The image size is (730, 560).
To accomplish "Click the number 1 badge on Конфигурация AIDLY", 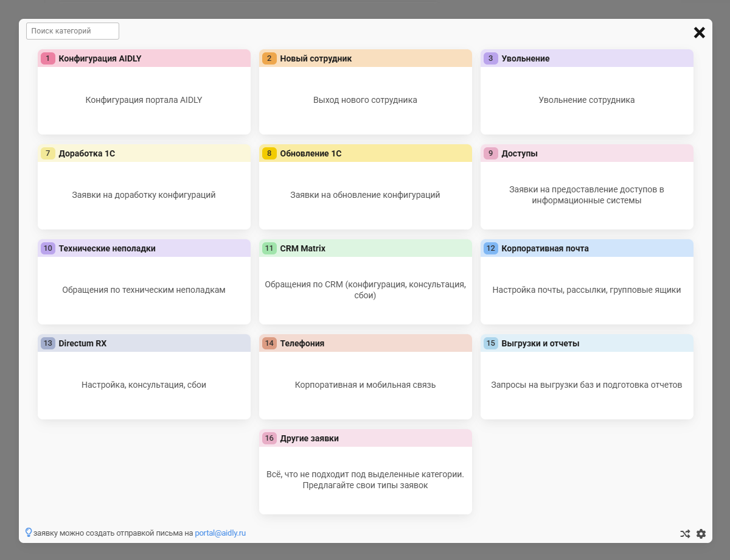I will (x=48, y=58).
